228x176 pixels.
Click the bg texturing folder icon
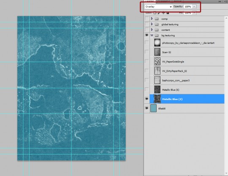pyautogui.click(x=157, y=35)
